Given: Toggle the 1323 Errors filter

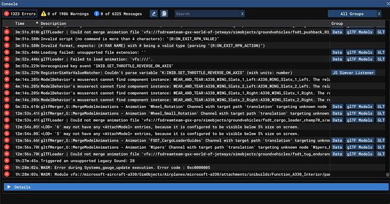Looking at the screenshot, I should (20, 14).
